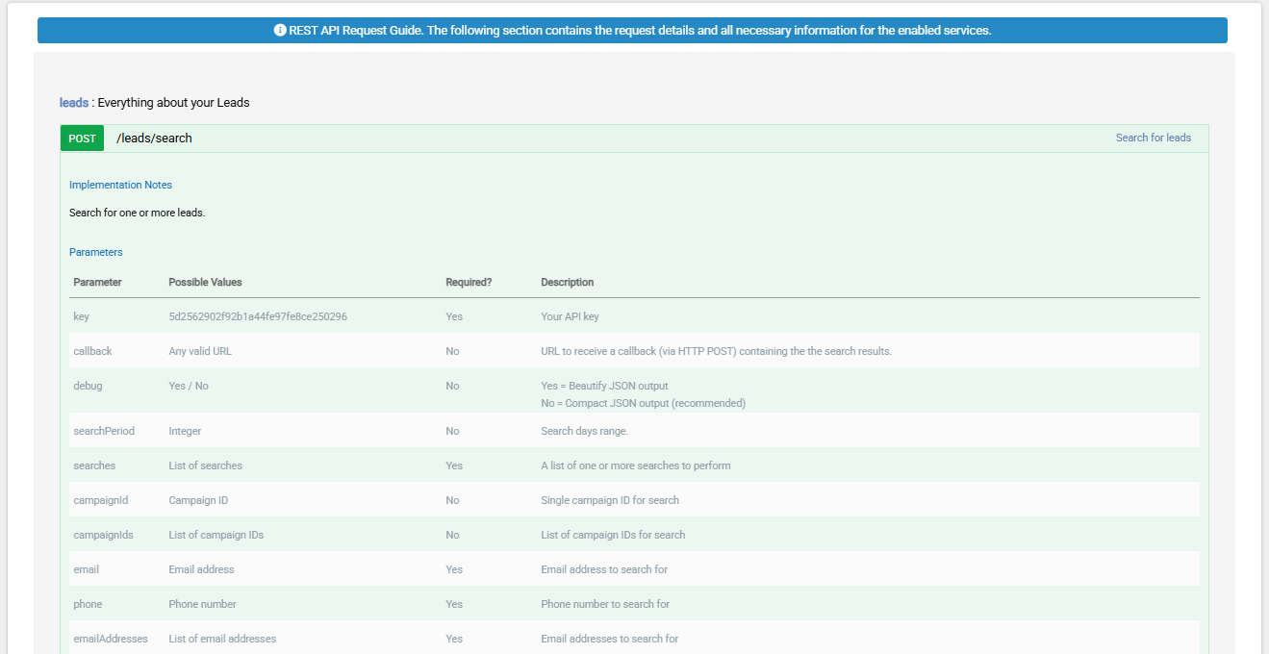Click the REST API Request Guide banner text
This screenshot has height=654, width=1269.
pos(640,30)
